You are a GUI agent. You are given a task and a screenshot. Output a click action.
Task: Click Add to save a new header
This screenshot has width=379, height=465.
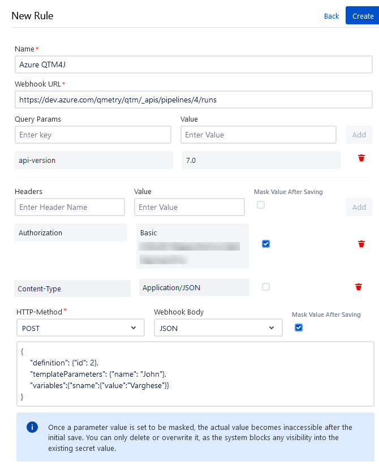coord(359,207)
